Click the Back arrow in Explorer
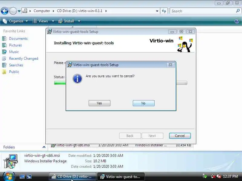 coord(5,11)
